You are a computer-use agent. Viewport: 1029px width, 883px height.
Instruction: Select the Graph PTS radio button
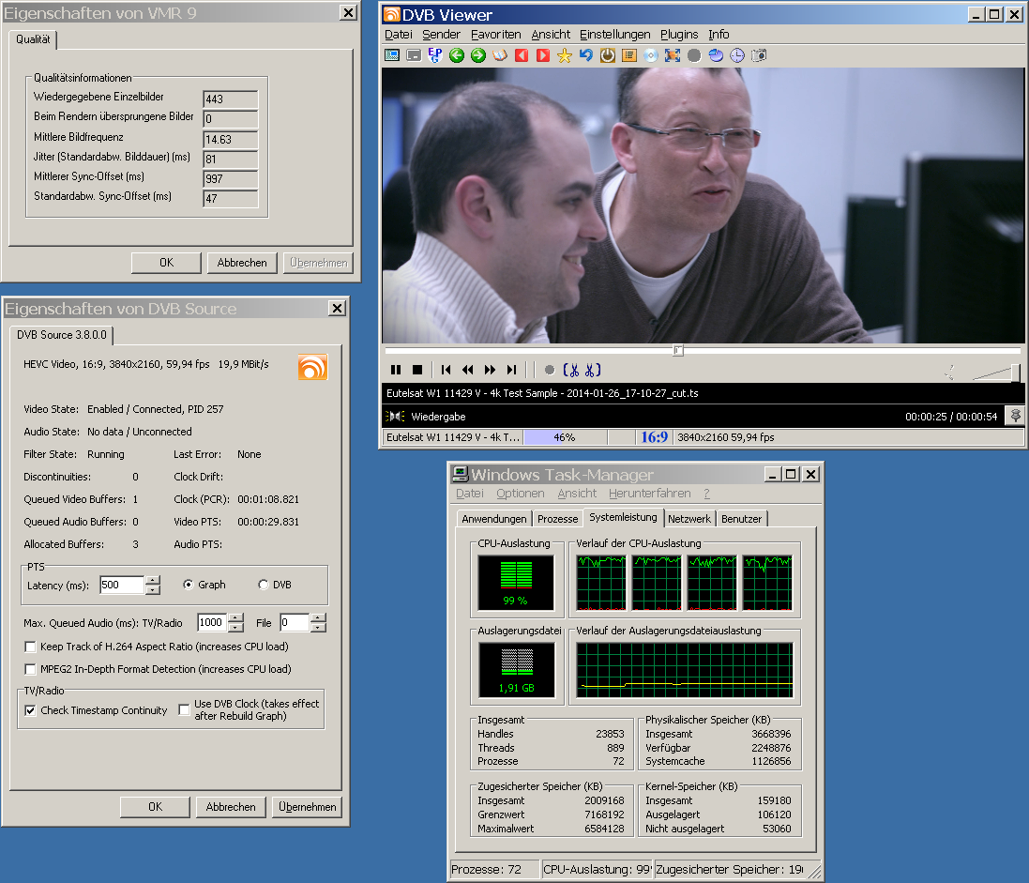189,585
